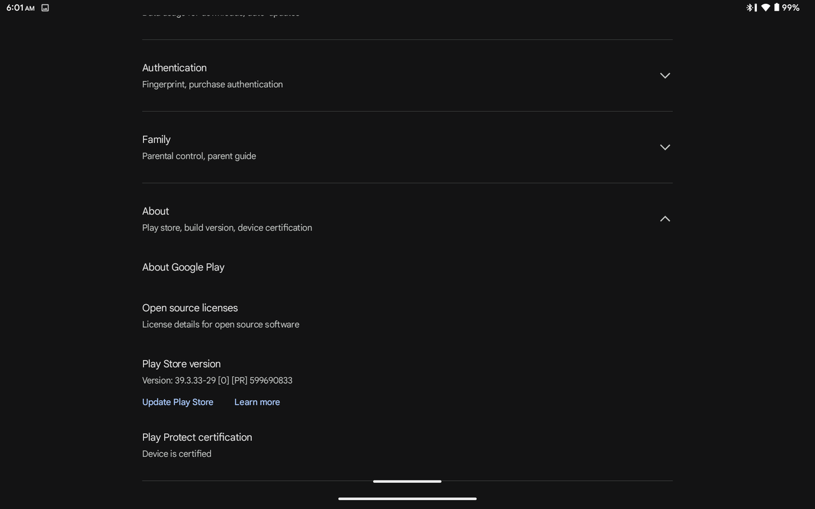The image size is (815, 509).
Task: Open the image notification icon
Action: coord(45,8)
